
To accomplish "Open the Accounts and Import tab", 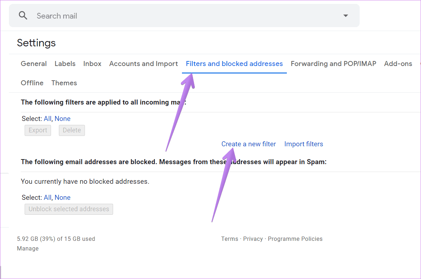I will [x=143, y=64].
